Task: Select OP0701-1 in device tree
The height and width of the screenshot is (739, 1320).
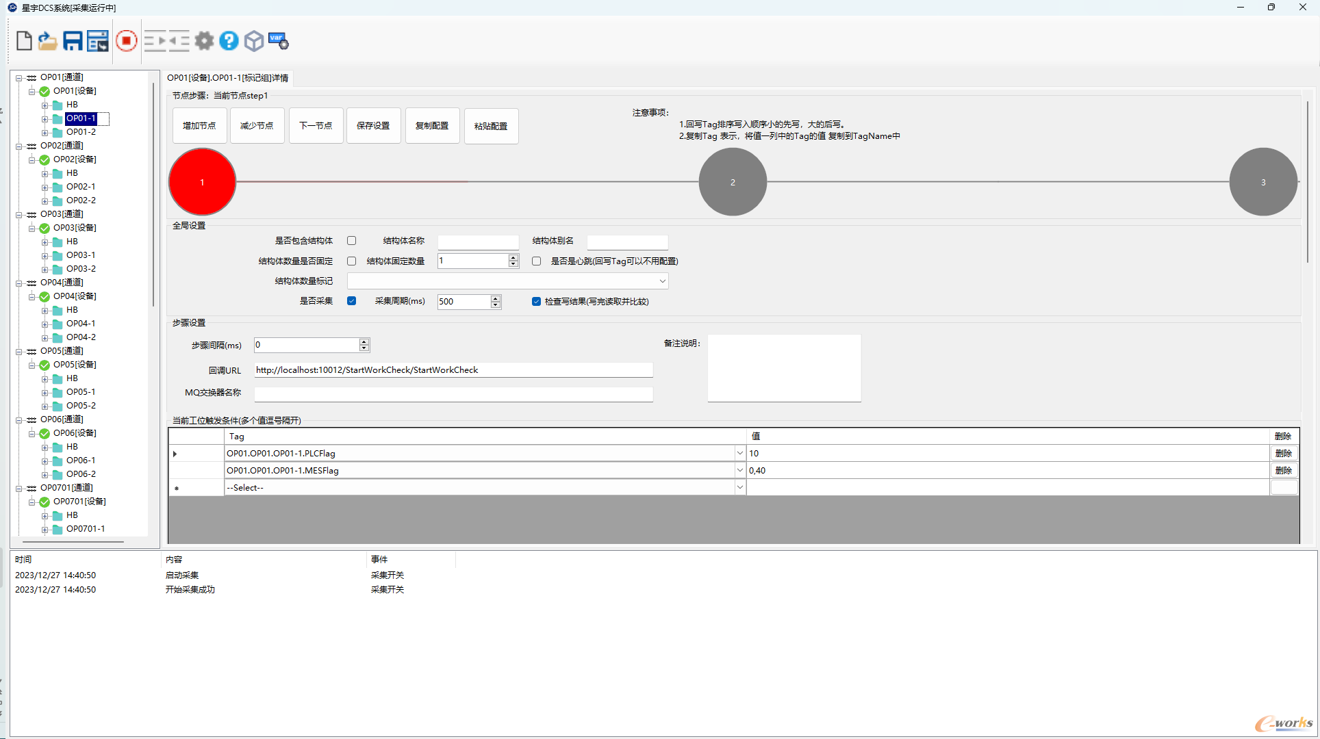Action: pyautogui.click(x=86, y=529)
